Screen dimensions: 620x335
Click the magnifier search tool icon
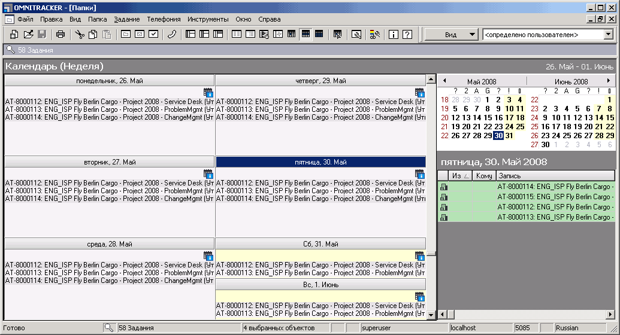click(x=356, y=34)
